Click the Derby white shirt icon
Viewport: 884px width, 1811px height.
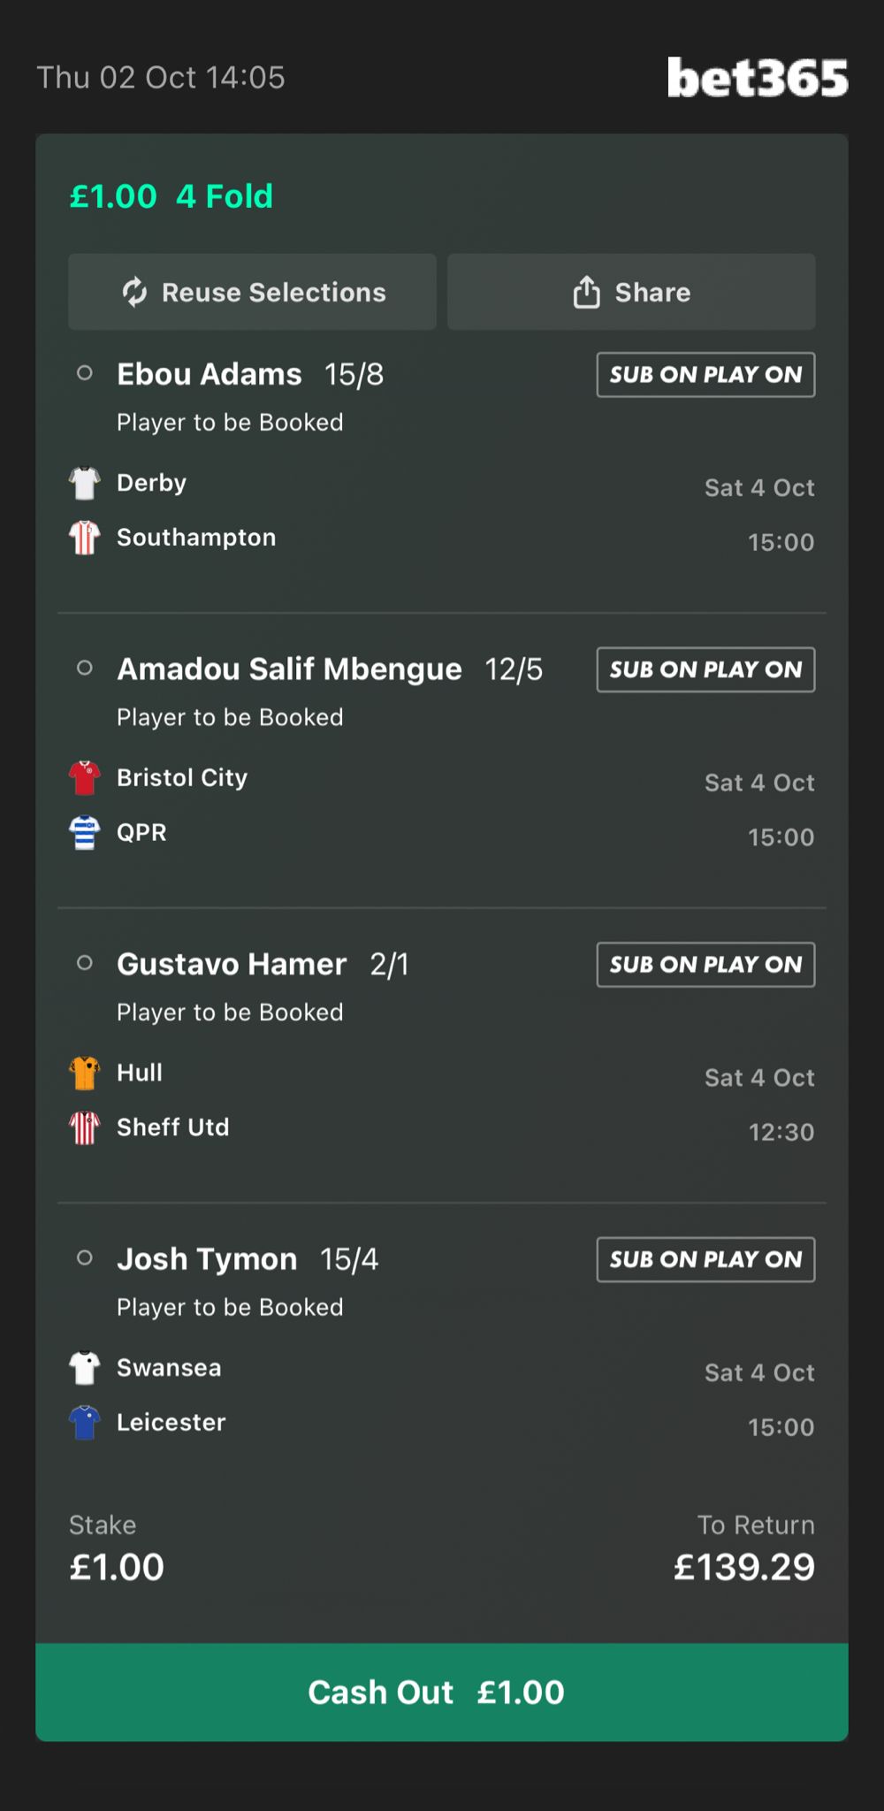85,483
